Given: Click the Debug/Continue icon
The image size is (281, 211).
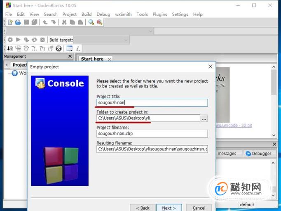Looking at the screenshot, I should coord(10,48).
